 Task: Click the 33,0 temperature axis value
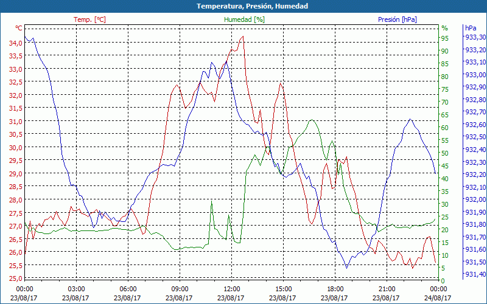16,69
